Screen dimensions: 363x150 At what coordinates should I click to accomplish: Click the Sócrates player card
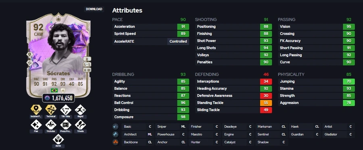[x=58, y=55]
